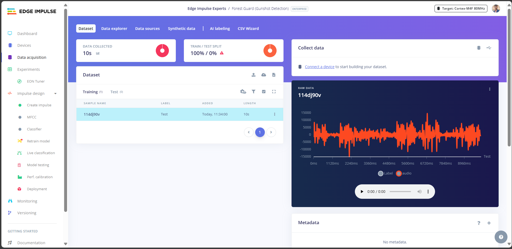Add new metadata with plus icon
This screenshot has width=512, height=249.
[489, 223]
